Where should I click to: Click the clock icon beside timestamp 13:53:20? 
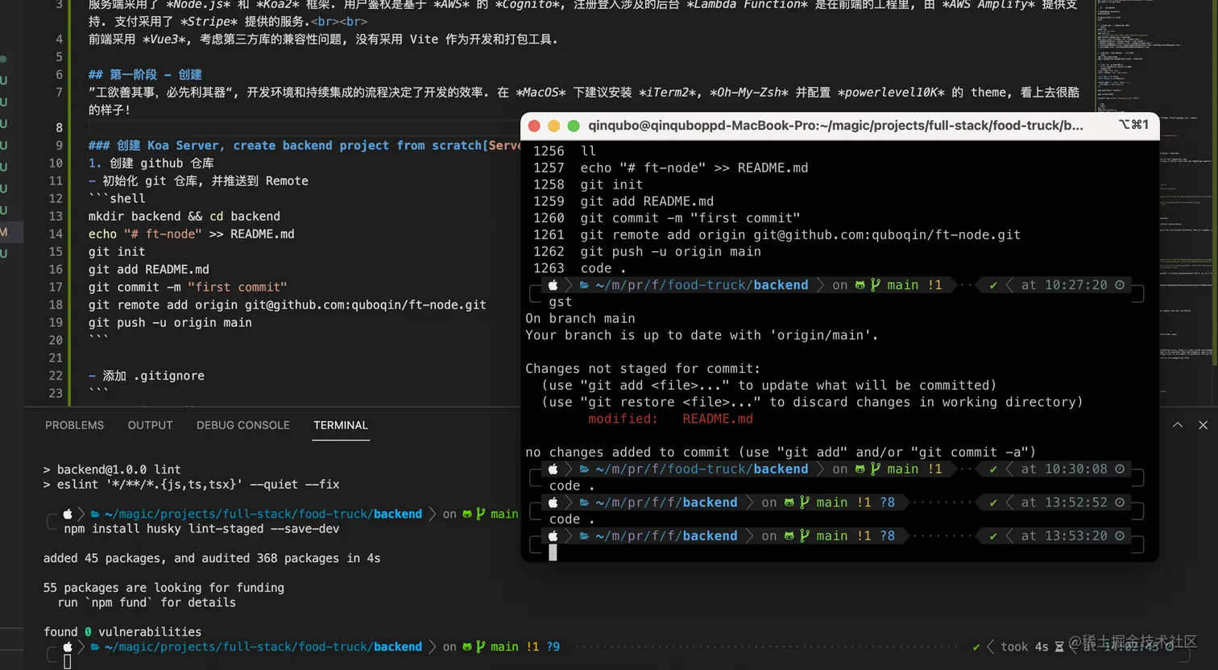tap(1120, 536)
